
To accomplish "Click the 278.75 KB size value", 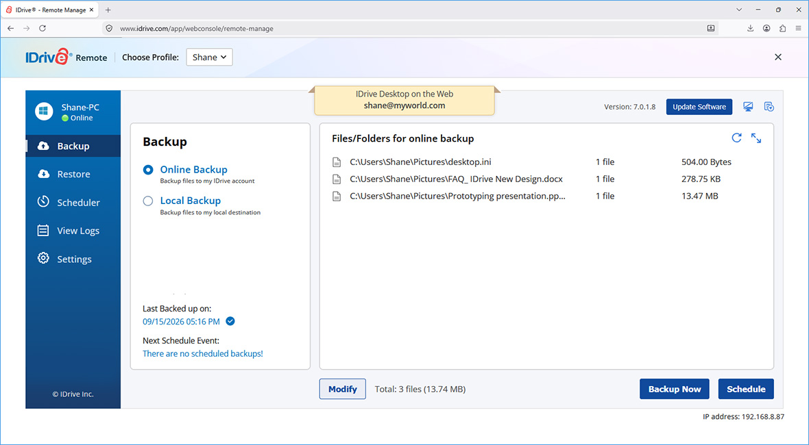I will coord(701,179).
